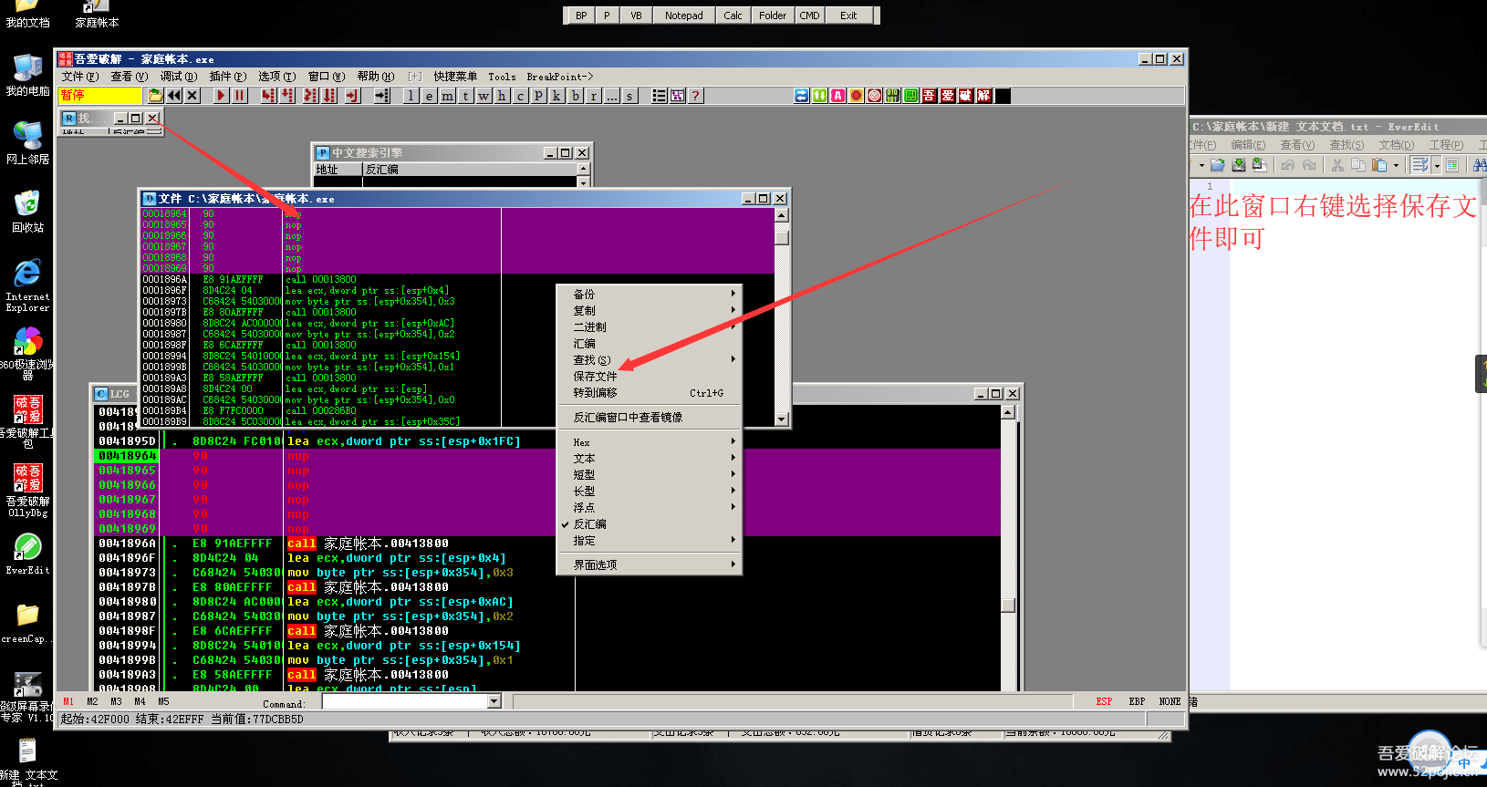The width and height of the screenshot is (1487, 787).
Task: Click the Step Over icon
Action: coord(287,96)
